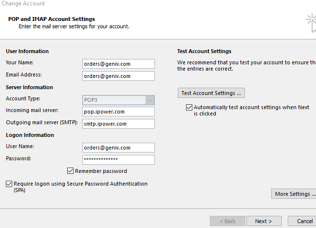The width and height of the screenshot is (316, 228).
Task: Click the cursor star icon in header
Action: click(311, 22)
